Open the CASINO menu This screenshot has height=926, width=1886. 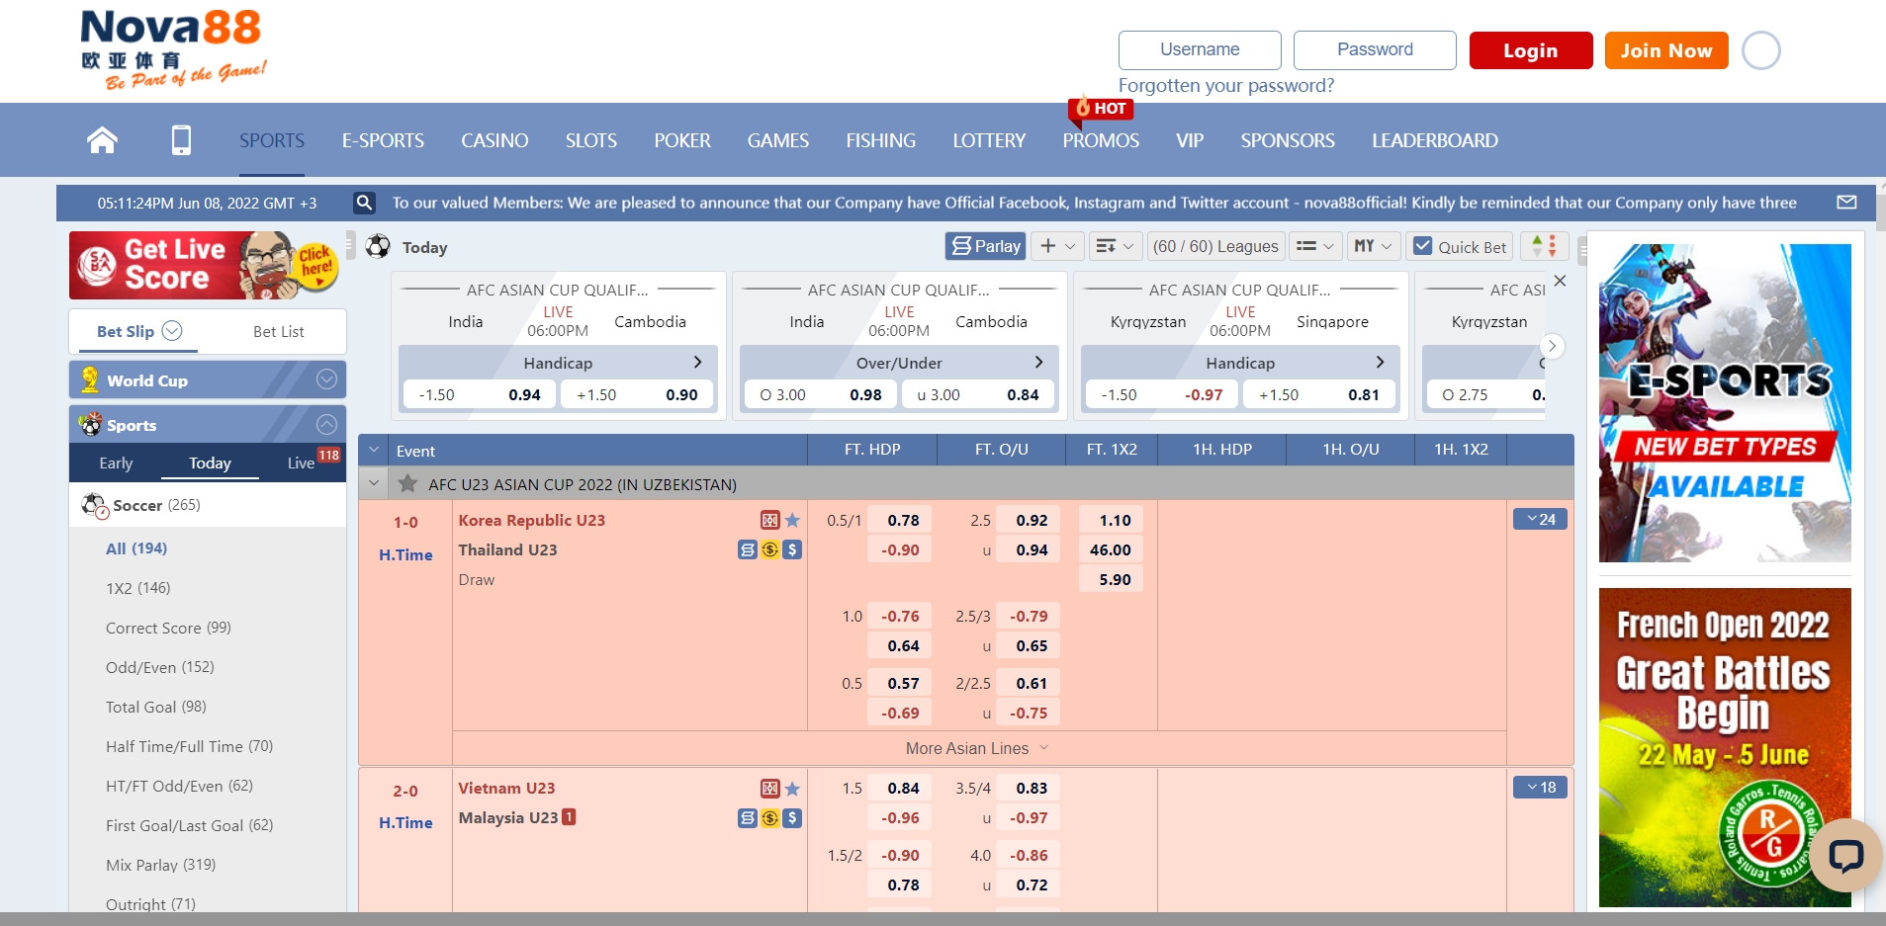(494, 140)
